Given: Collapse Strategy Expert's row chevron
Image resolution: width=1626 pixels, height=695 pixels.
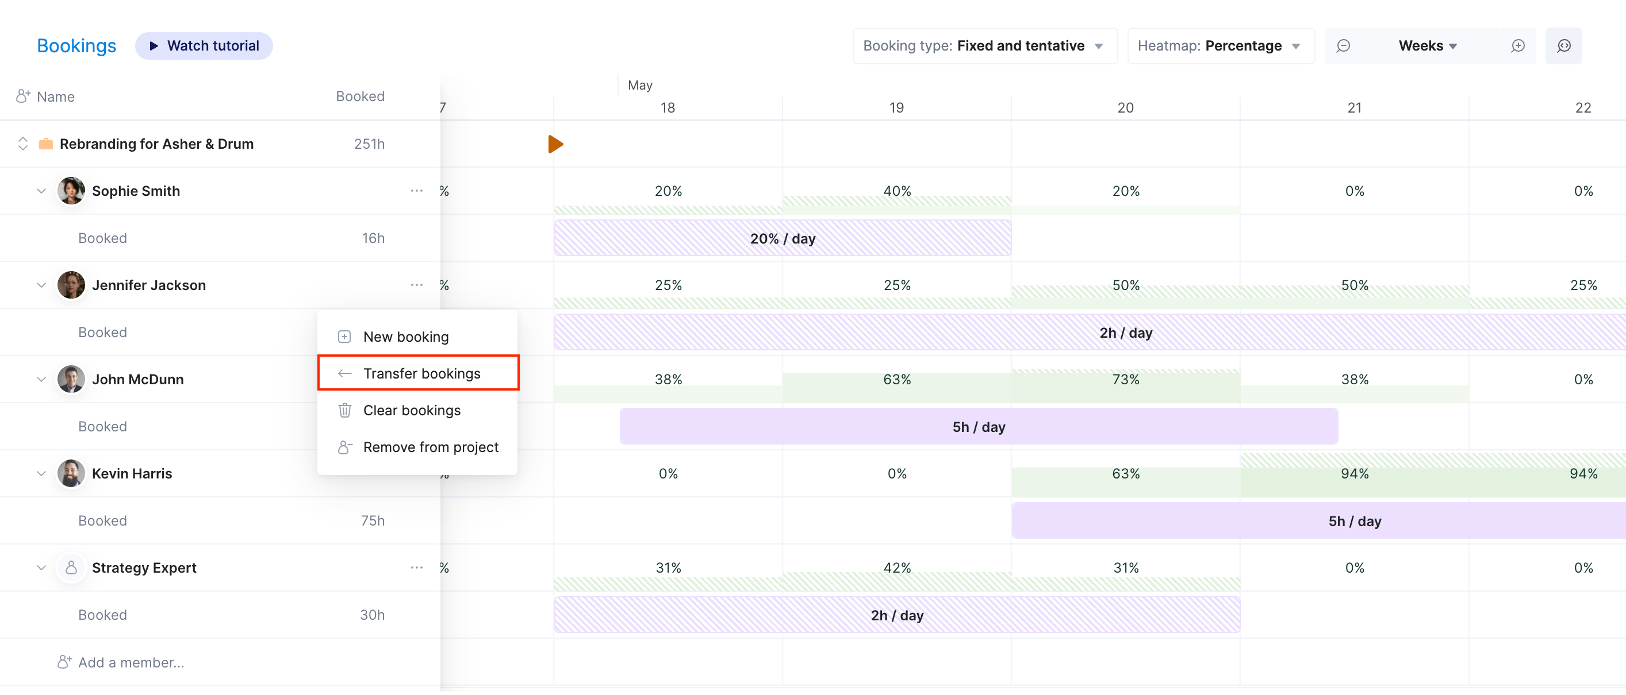Looking at the screenshot, I should pyautogui.click(x=41, y=567).
